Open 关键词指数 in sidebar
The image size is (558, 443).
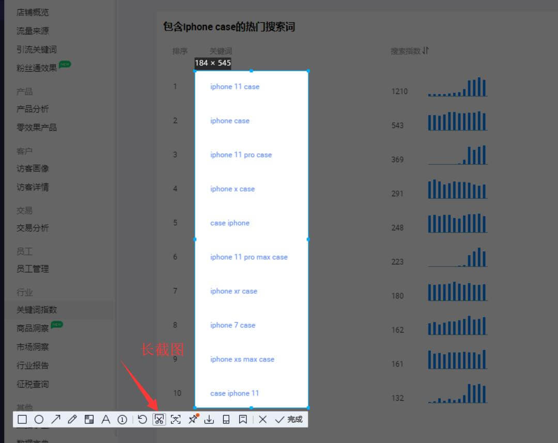click(37, 310)
